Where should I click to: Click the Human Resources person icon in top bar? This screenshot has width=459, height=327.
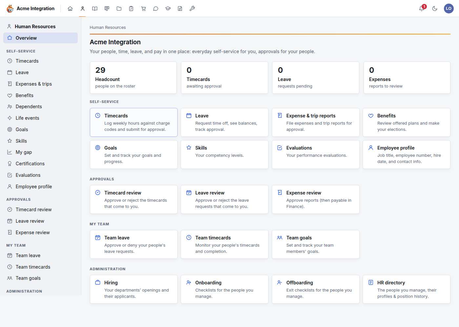click(83, 9)
